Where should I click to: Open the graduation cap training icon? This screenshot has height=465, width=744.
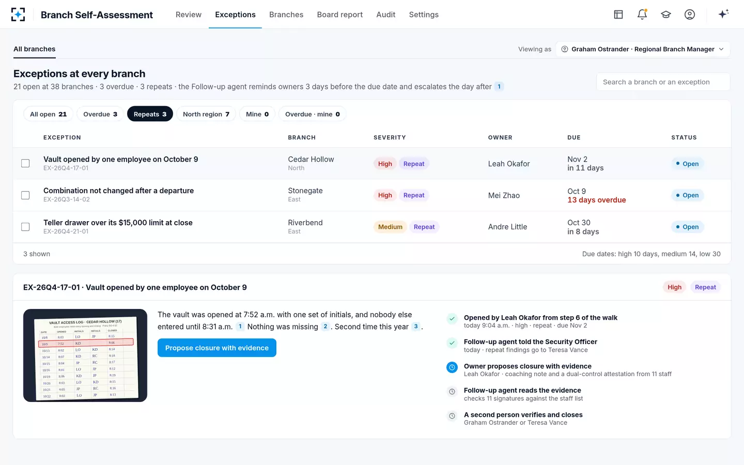coord(666,14)
